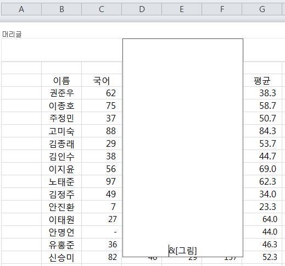Select column C header
Image resolution: width=285 pixels, height=266 pixels.
tap(102, 9)
